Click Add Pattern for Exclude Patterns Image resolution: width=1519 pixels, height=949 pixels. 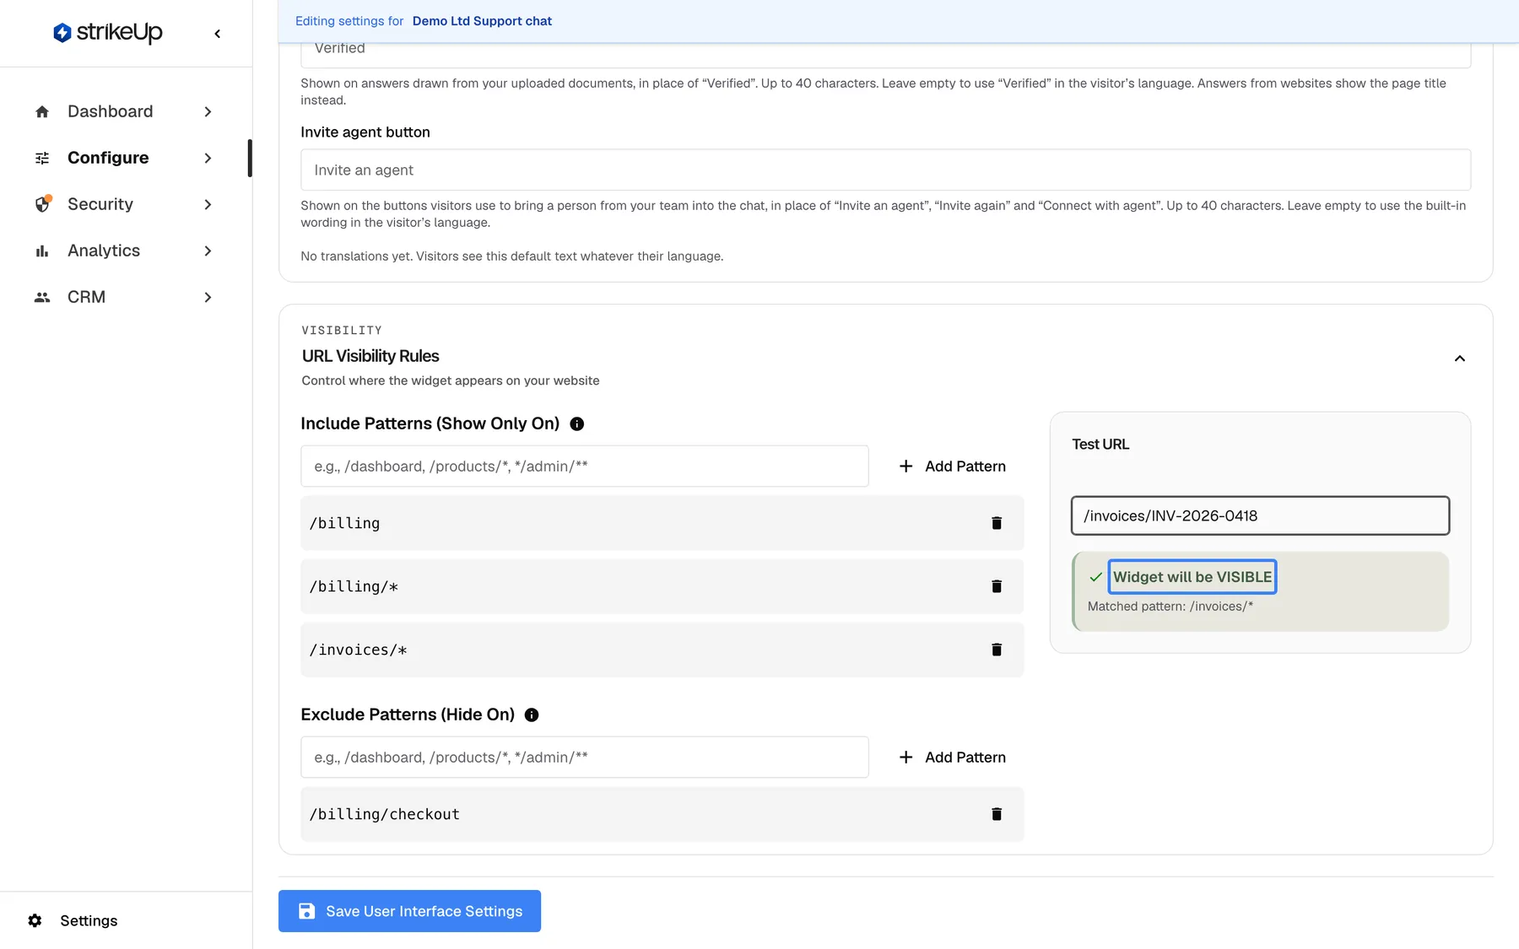(953, 758)
